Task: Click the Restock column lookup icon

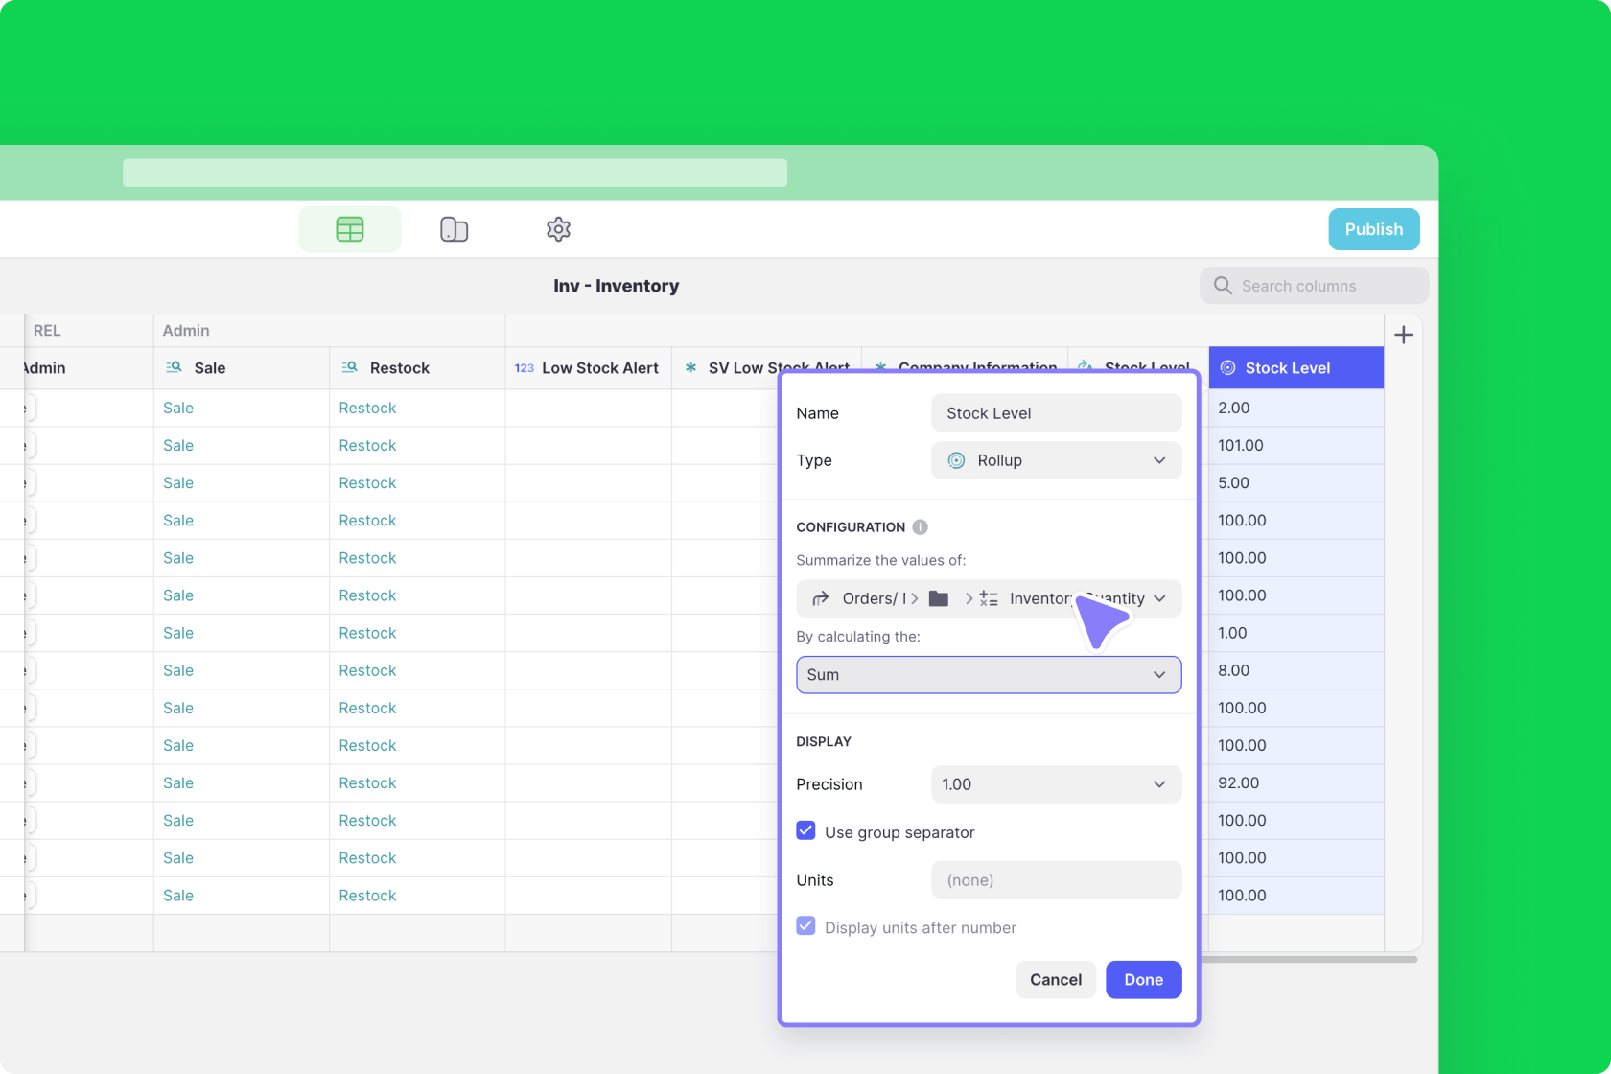Action: point(350,367)
